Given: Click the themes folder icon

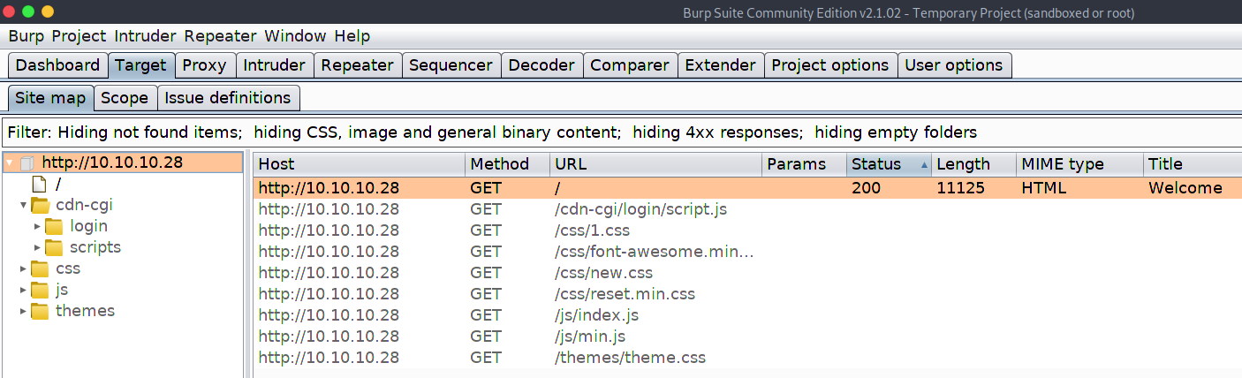Looking at the screenshot, I should point(40,311).
